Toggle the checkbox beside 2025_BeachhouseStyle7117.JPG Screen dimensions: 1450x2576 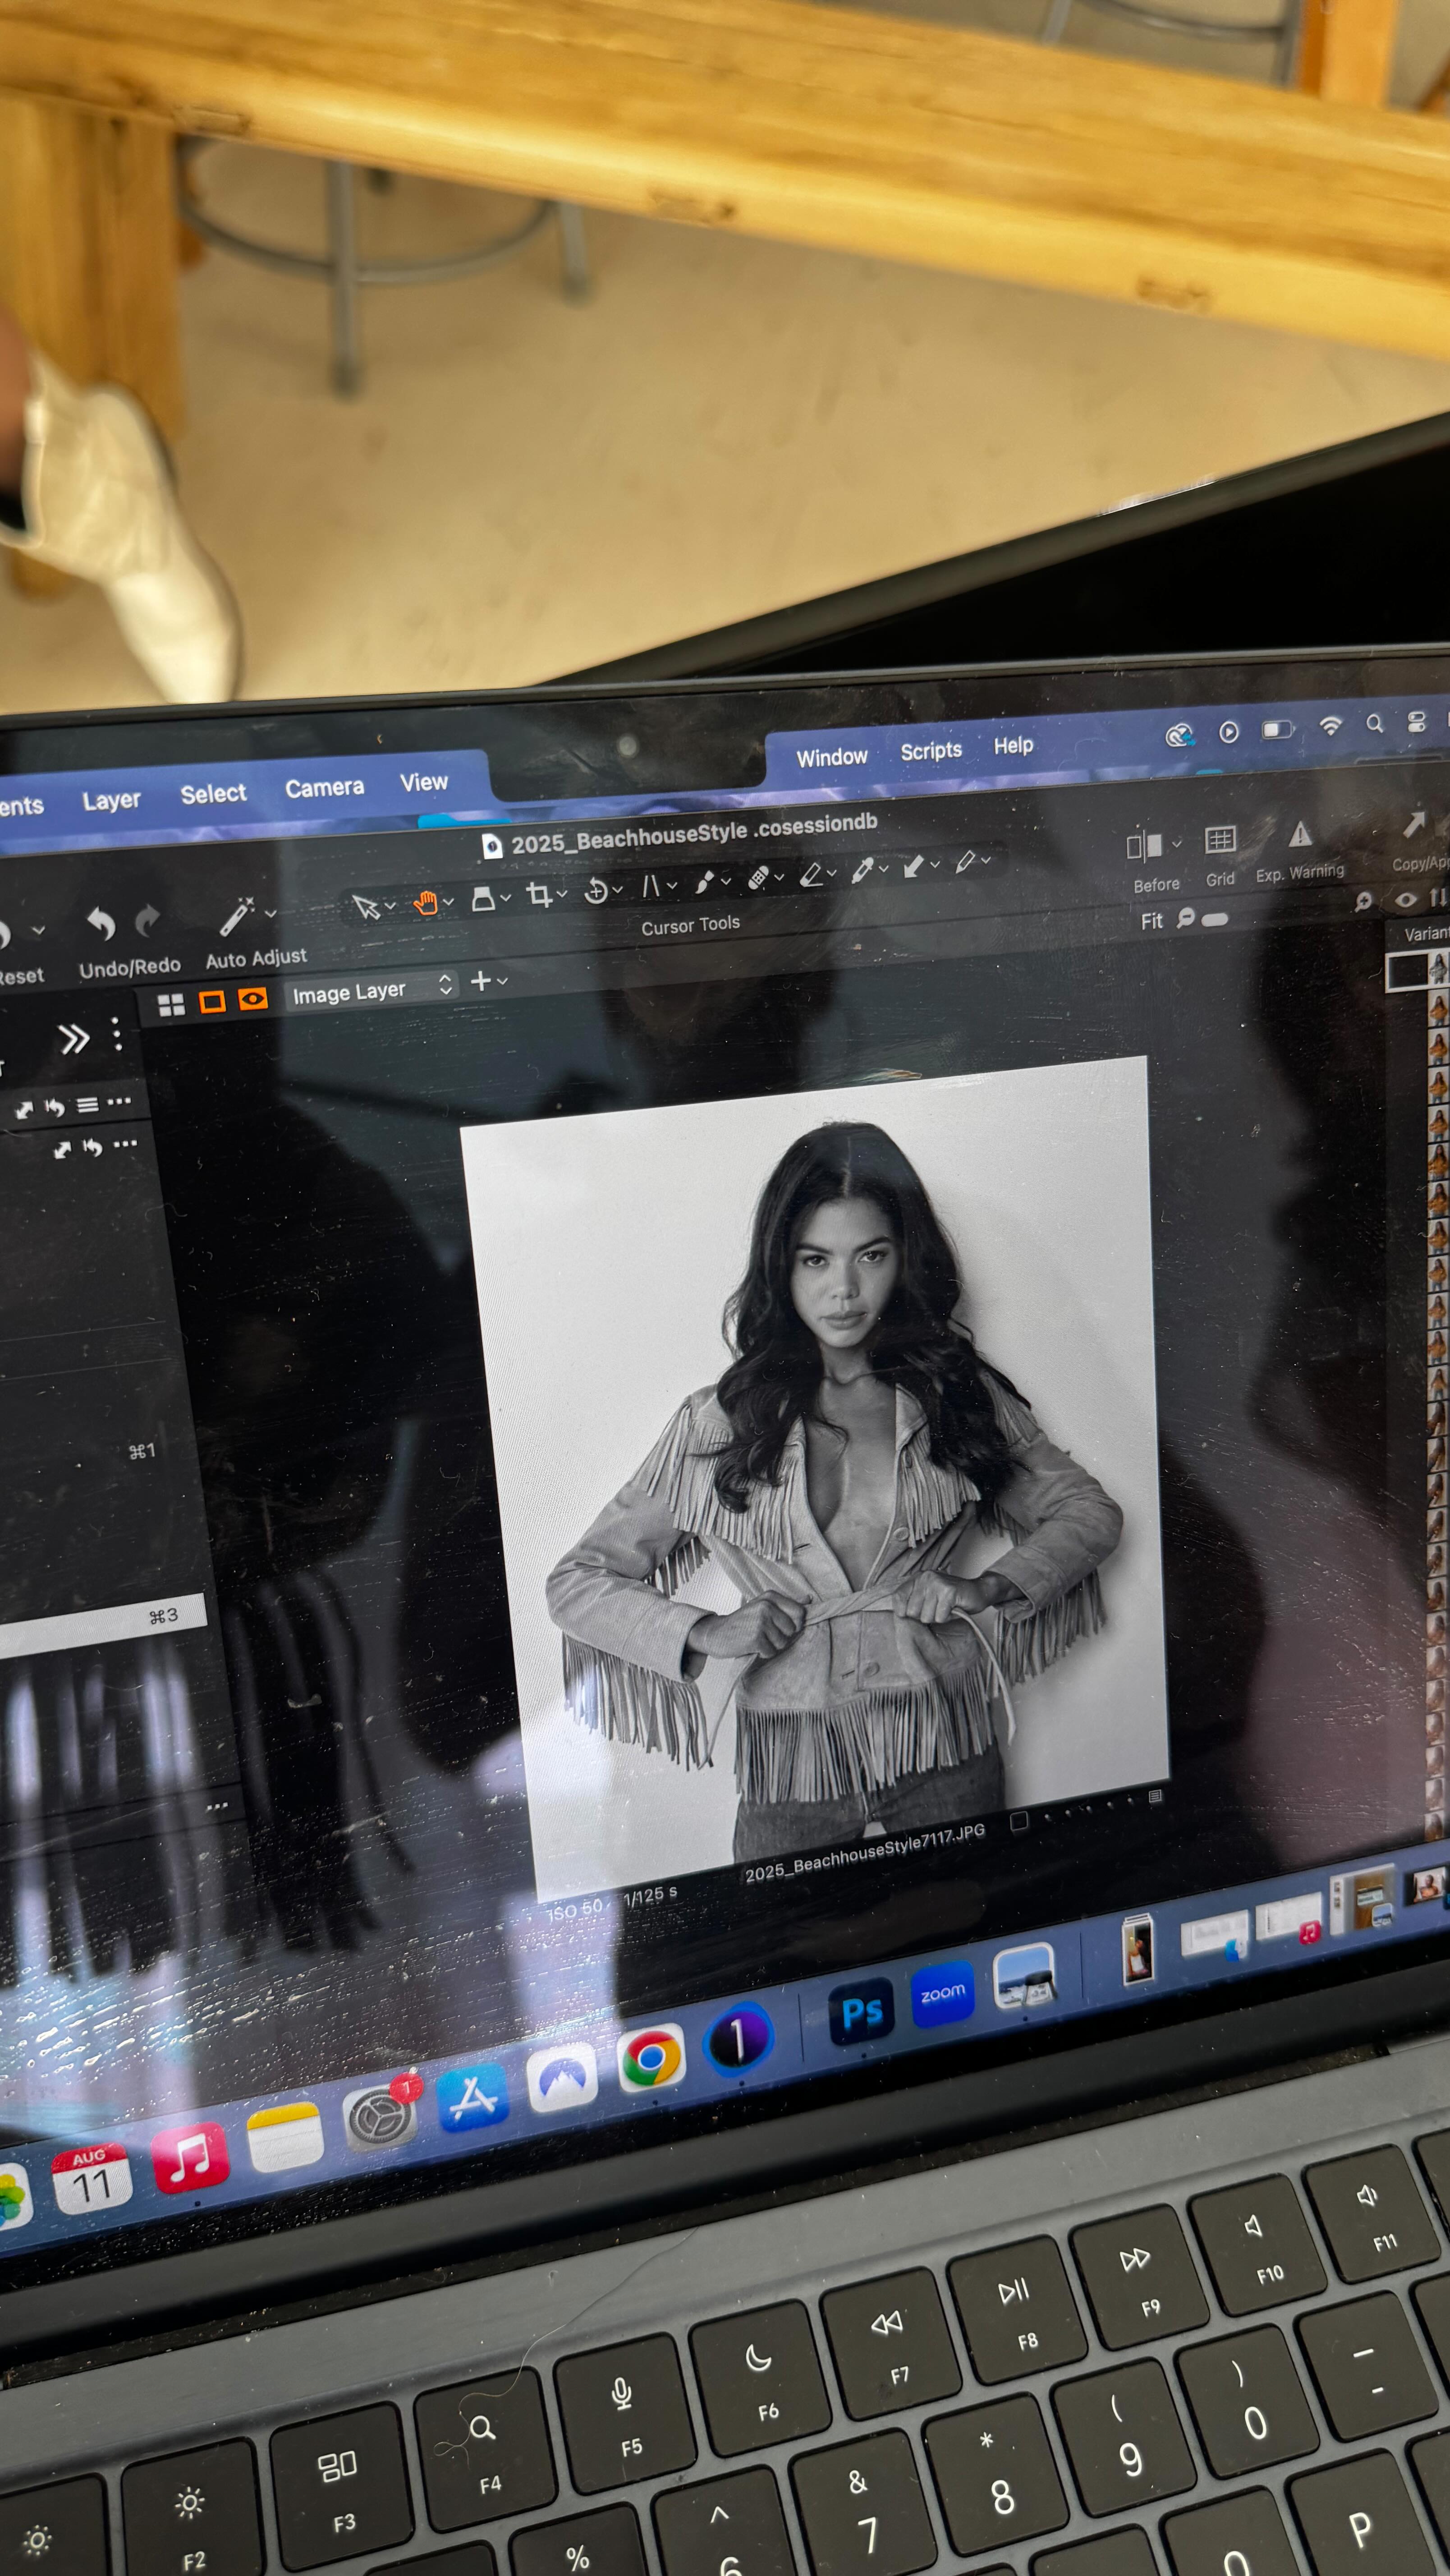pos(1019,1821)
